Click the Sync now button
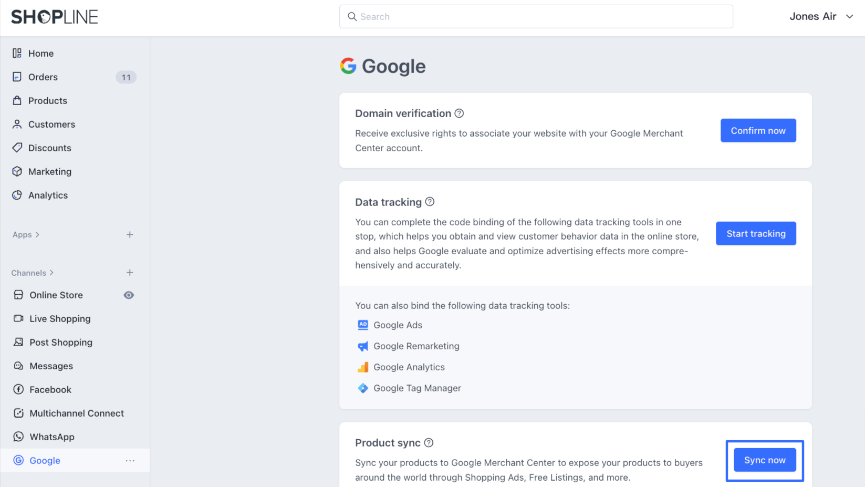This screenshot has height=487, width=865. 765,460
